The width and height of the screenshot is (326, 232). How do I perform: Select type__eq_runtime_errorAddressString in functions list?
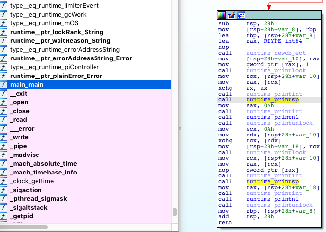tap(85, 50)
